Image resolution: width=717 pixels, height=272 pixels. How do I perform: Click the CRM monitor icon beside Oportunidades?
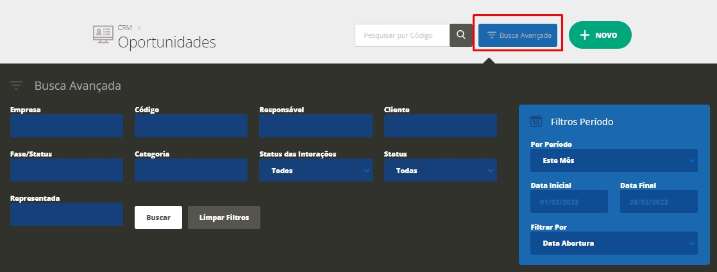(x=103, y=35)
